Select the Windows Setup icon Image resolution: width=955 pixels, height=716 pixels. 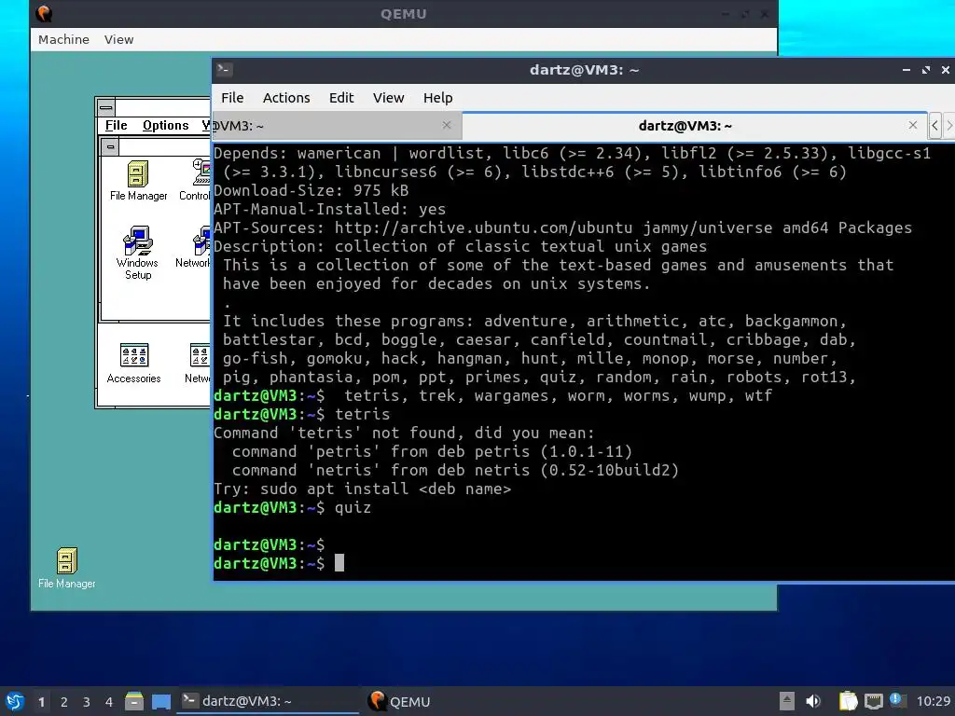(138, 253)
